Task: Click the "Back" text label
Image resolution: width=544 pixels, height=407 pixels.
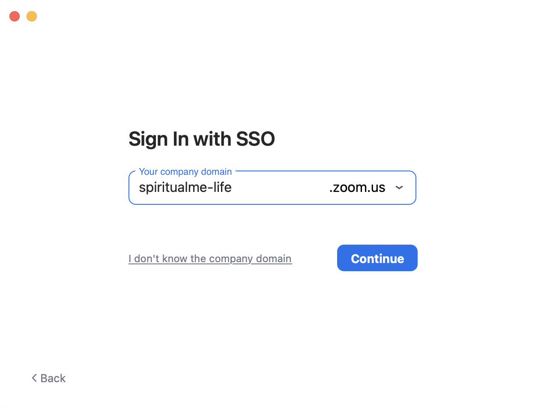Action: point(53,378)
